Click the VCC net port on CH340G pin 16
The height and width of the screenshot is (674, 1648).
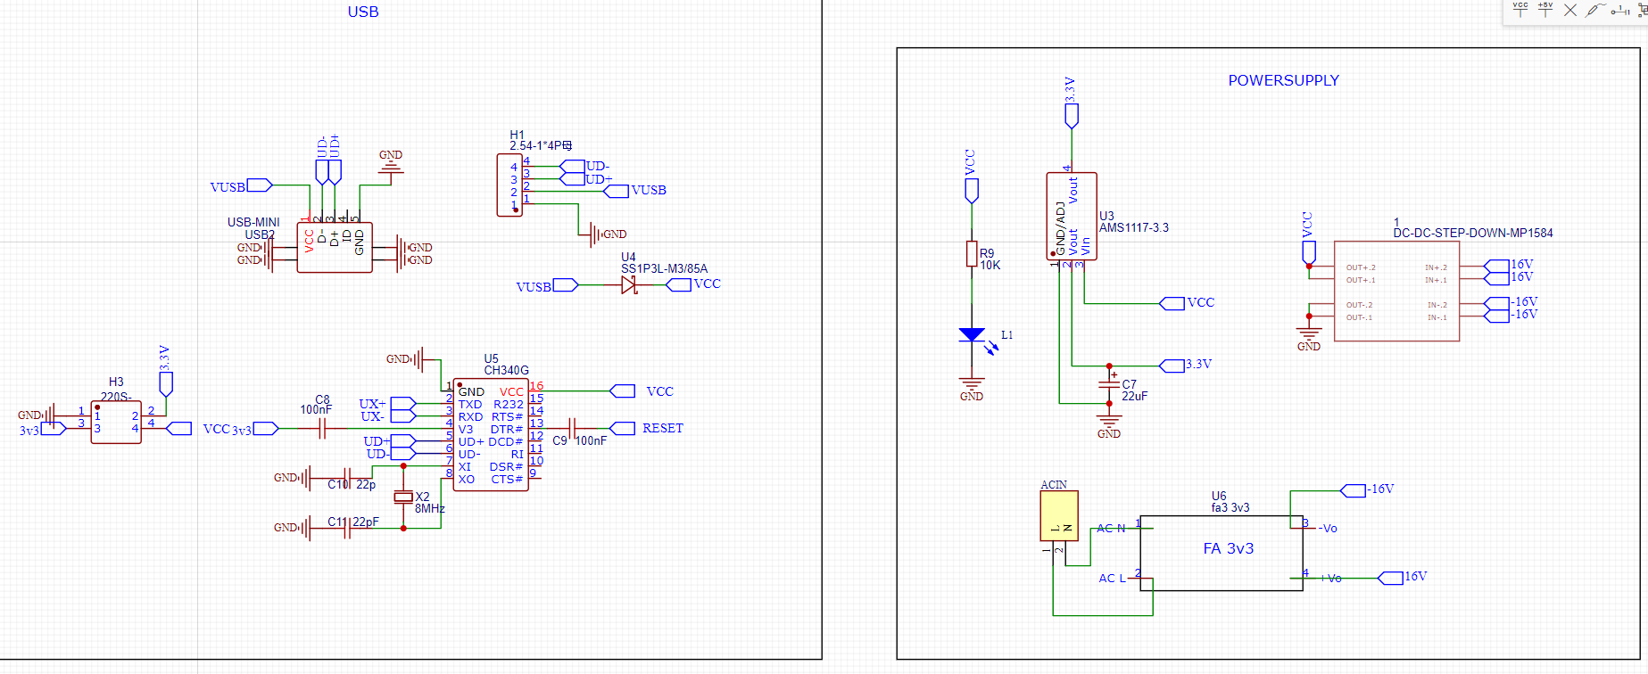pyautogui.click(x=642, y=391)
